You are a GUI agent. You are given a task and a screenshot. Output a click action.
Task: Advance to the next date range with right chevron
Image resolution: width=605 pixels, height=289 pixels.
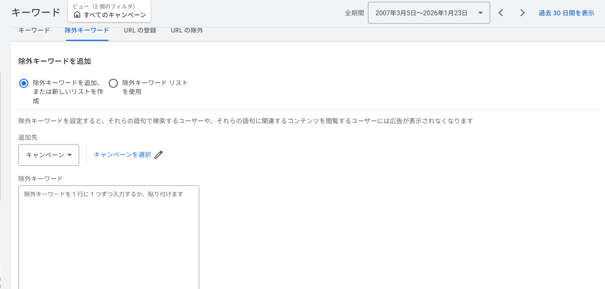tap(522, 13)
